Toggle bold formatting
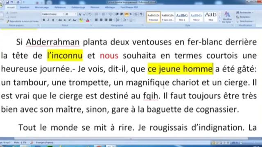This screenshot has width=262, height=147. point(44,20)
